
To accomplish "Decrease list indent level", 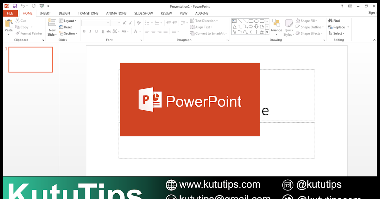I will pos(168,23).
